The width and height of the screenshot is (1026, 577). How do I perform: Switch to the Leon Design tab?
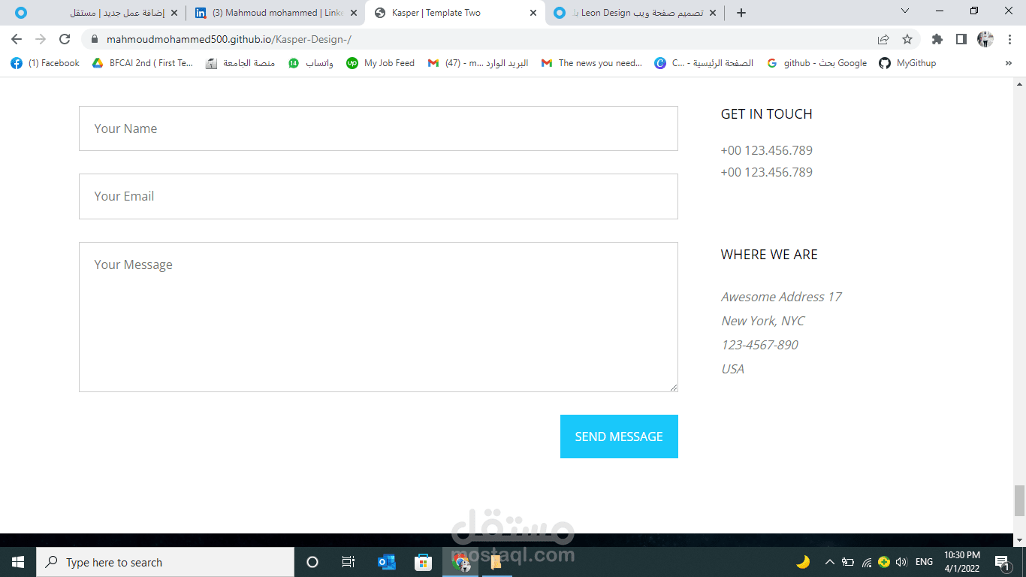tap(635, 13)
